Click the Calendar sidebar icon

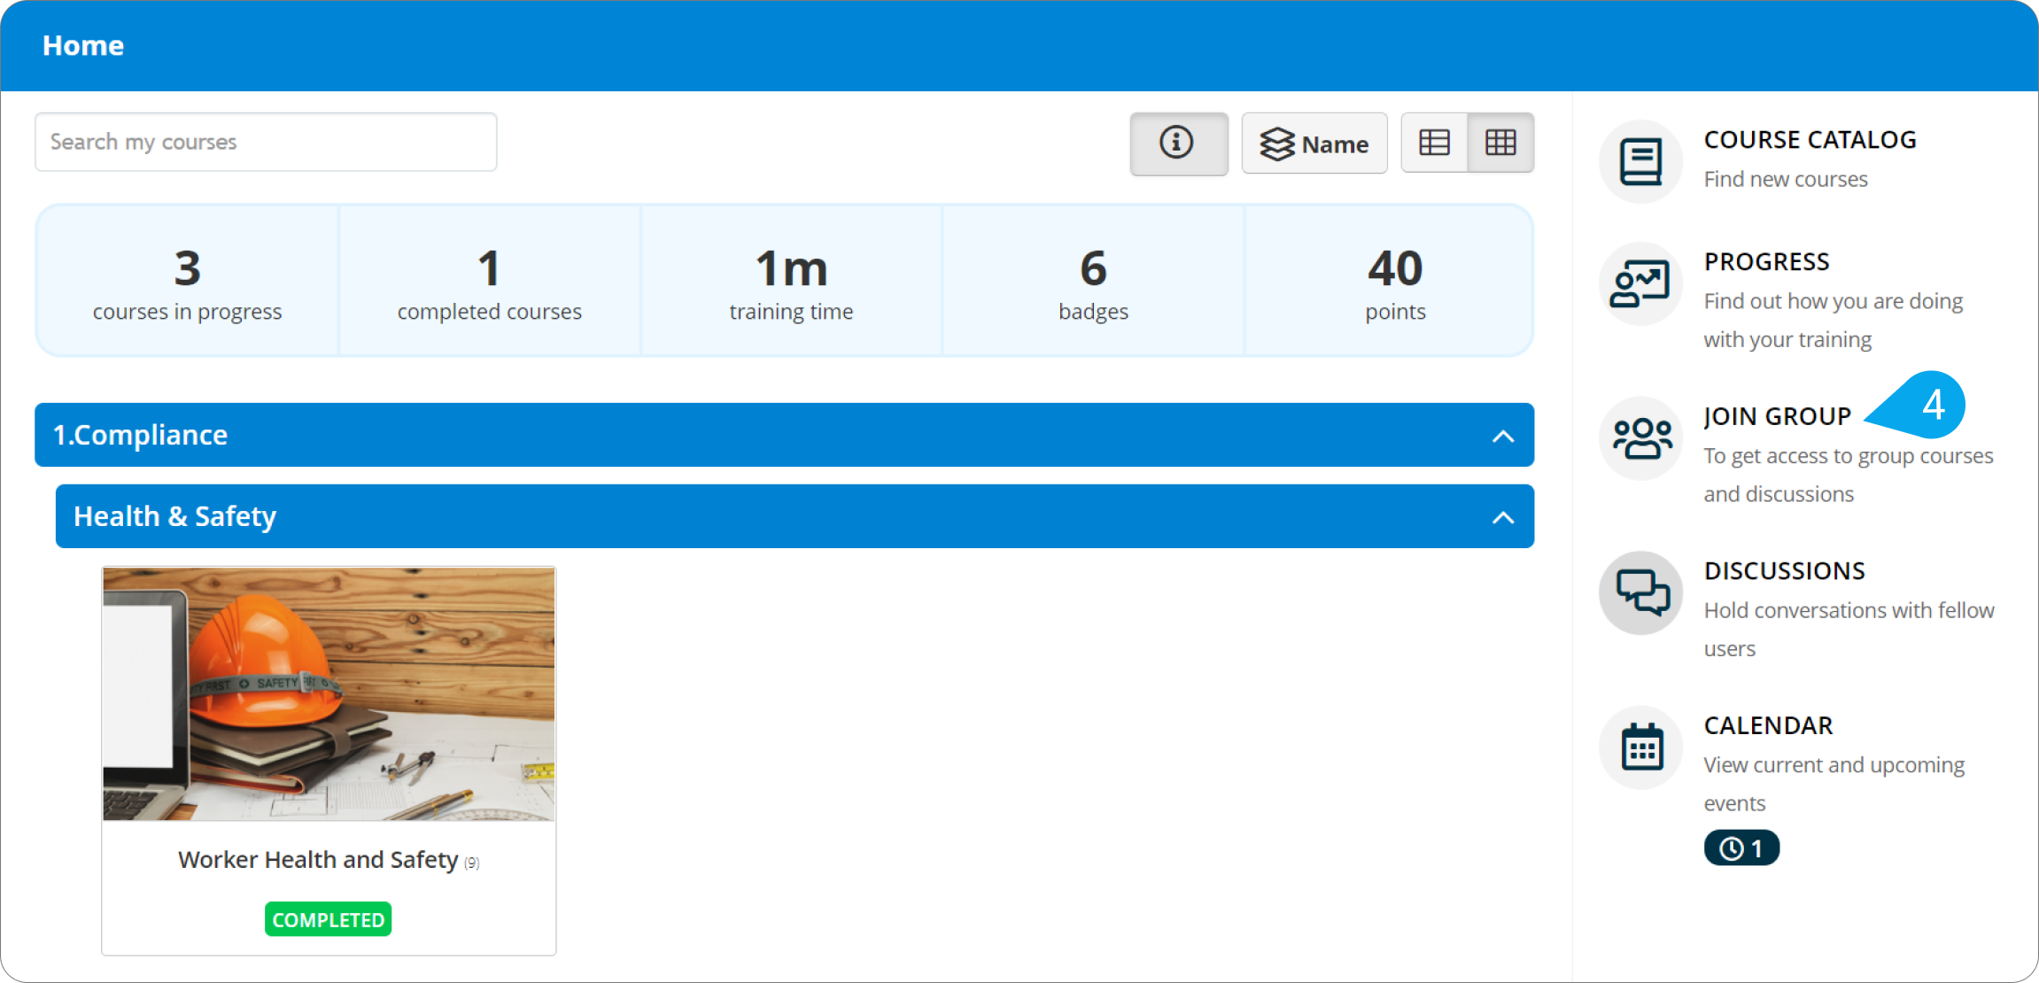pyautogui.click(x=1640, y=747)
